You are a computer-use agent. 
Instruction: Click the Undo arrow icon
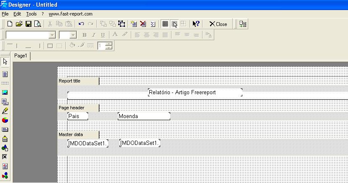point(81,24)
